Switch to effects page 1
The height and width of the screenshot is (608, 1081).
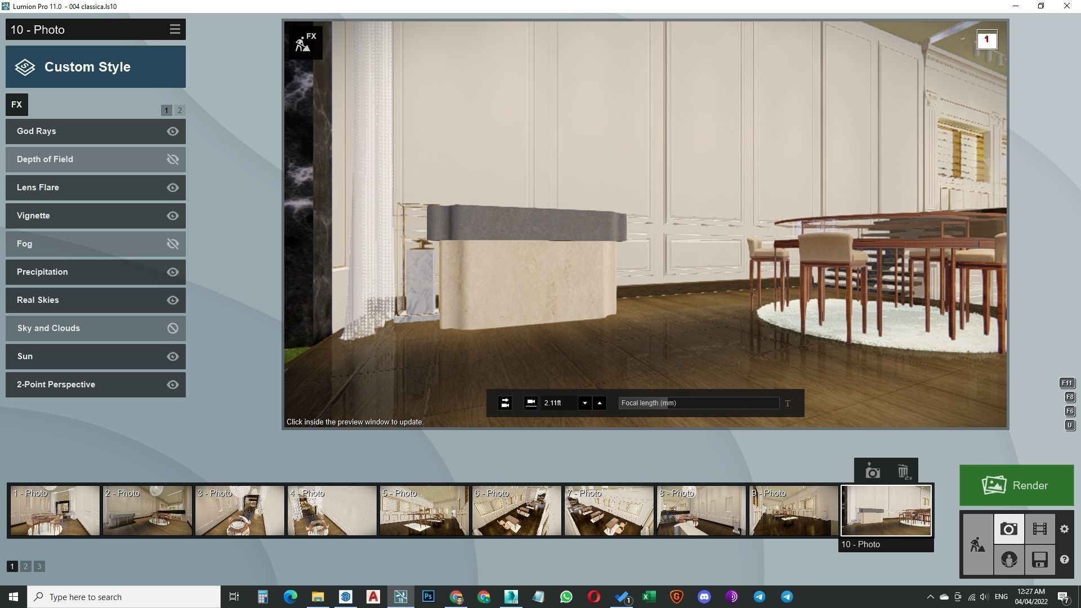point(166,110)
